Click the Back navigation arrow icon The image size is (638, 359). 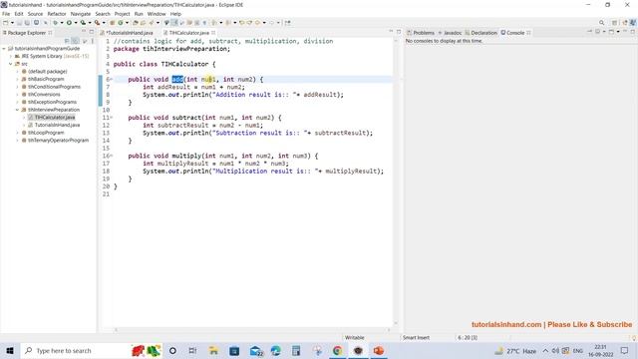tap(257, 23)
